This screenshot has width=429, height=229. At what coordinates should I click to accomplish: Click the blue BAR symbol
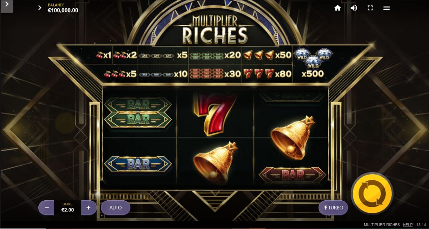pyautogui.click(x=138, y=164)
